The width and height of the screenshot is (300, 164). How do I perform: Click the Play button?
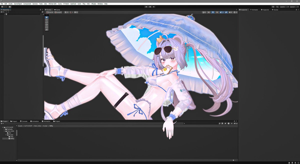click(146, 7)
